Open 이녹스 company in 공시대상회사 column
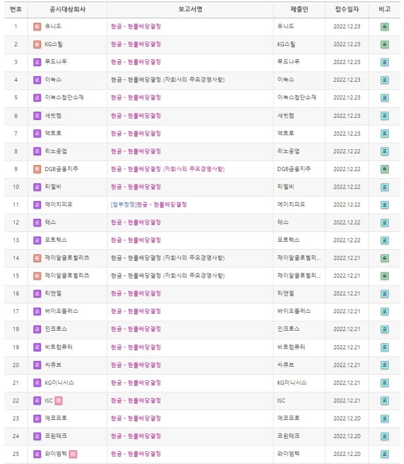The width and height of the screenshot is (404, 464). click(x=53, y=80)
